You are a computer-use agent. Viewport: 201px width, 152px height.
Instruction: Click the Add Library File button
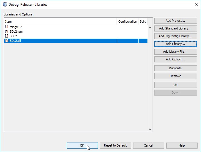coord(176,52)
